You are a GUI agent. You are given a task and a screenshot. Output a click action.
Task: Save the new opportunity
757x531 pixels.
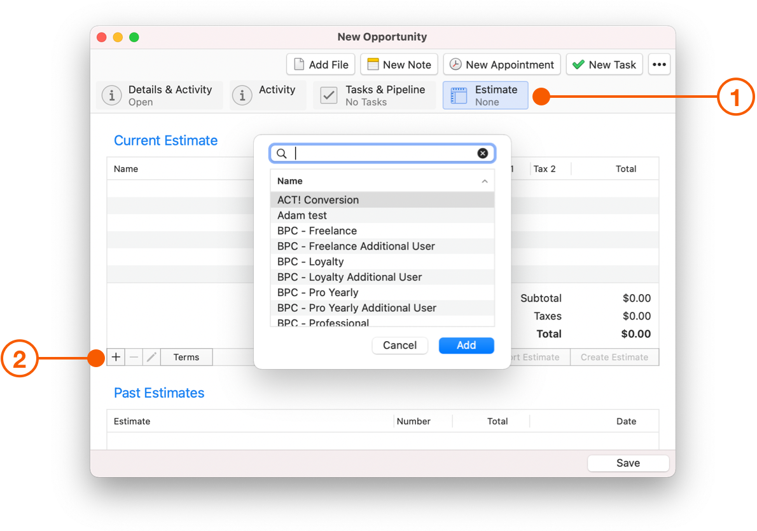628,463
